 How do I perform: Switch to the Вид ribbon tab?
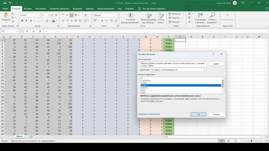(x=120, y=8)
